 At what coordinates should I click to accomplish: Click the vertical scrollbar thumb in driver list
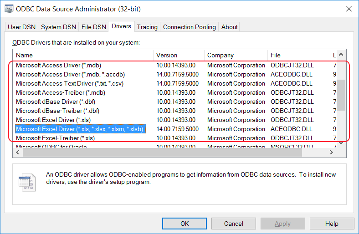(341, 95)
